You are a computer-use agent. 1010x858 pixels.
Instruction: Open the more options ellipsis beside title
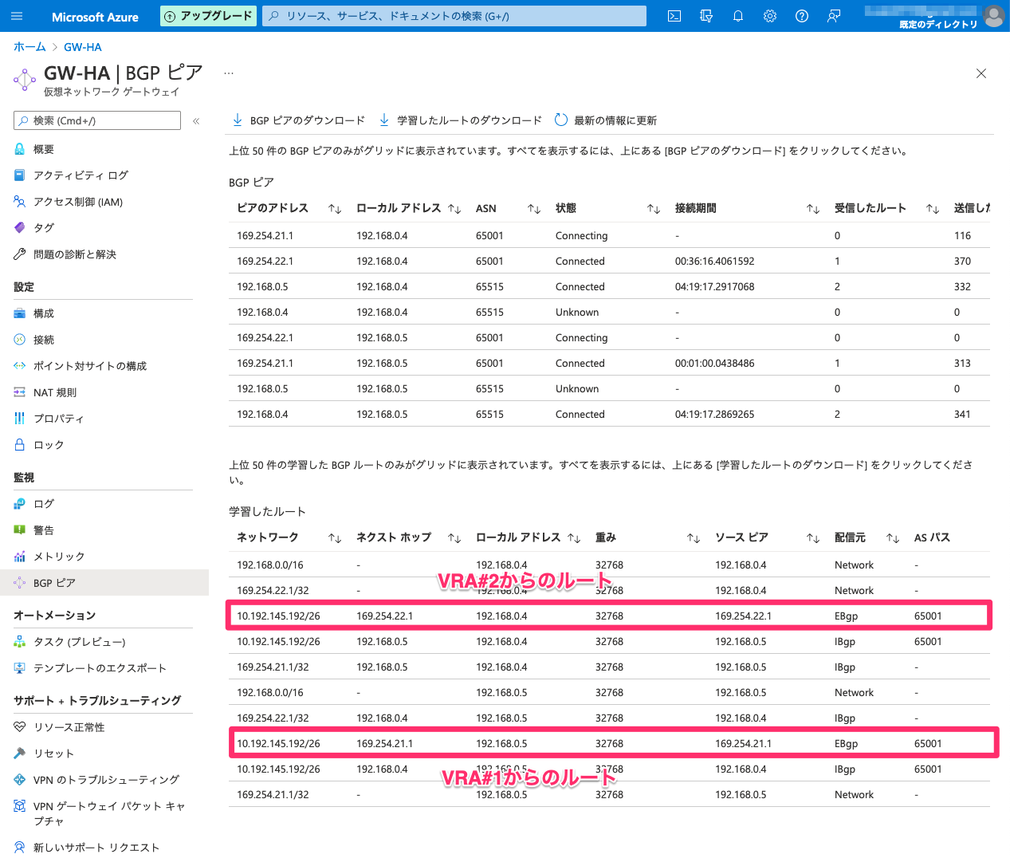click(x=229, y=73)
